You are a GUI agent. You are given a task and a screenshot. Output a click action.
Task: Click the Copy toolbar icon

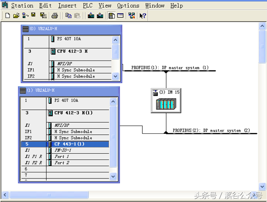69,15
